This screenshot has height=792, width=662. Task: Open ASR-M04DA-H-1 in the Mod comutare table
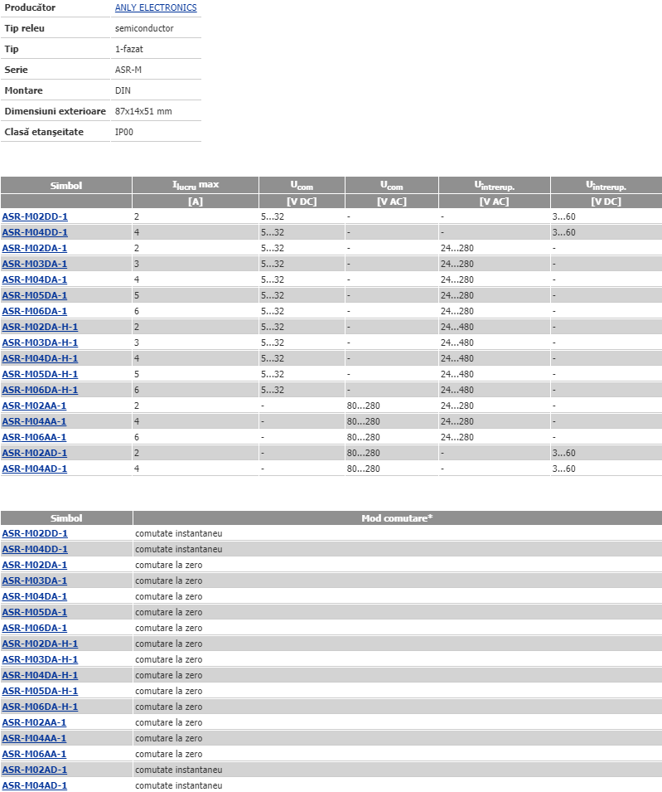point(41,675)
